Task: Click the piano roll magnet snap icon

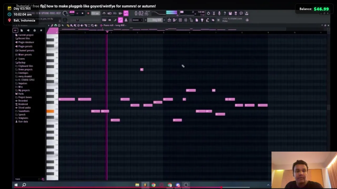Action: (55, 25)
